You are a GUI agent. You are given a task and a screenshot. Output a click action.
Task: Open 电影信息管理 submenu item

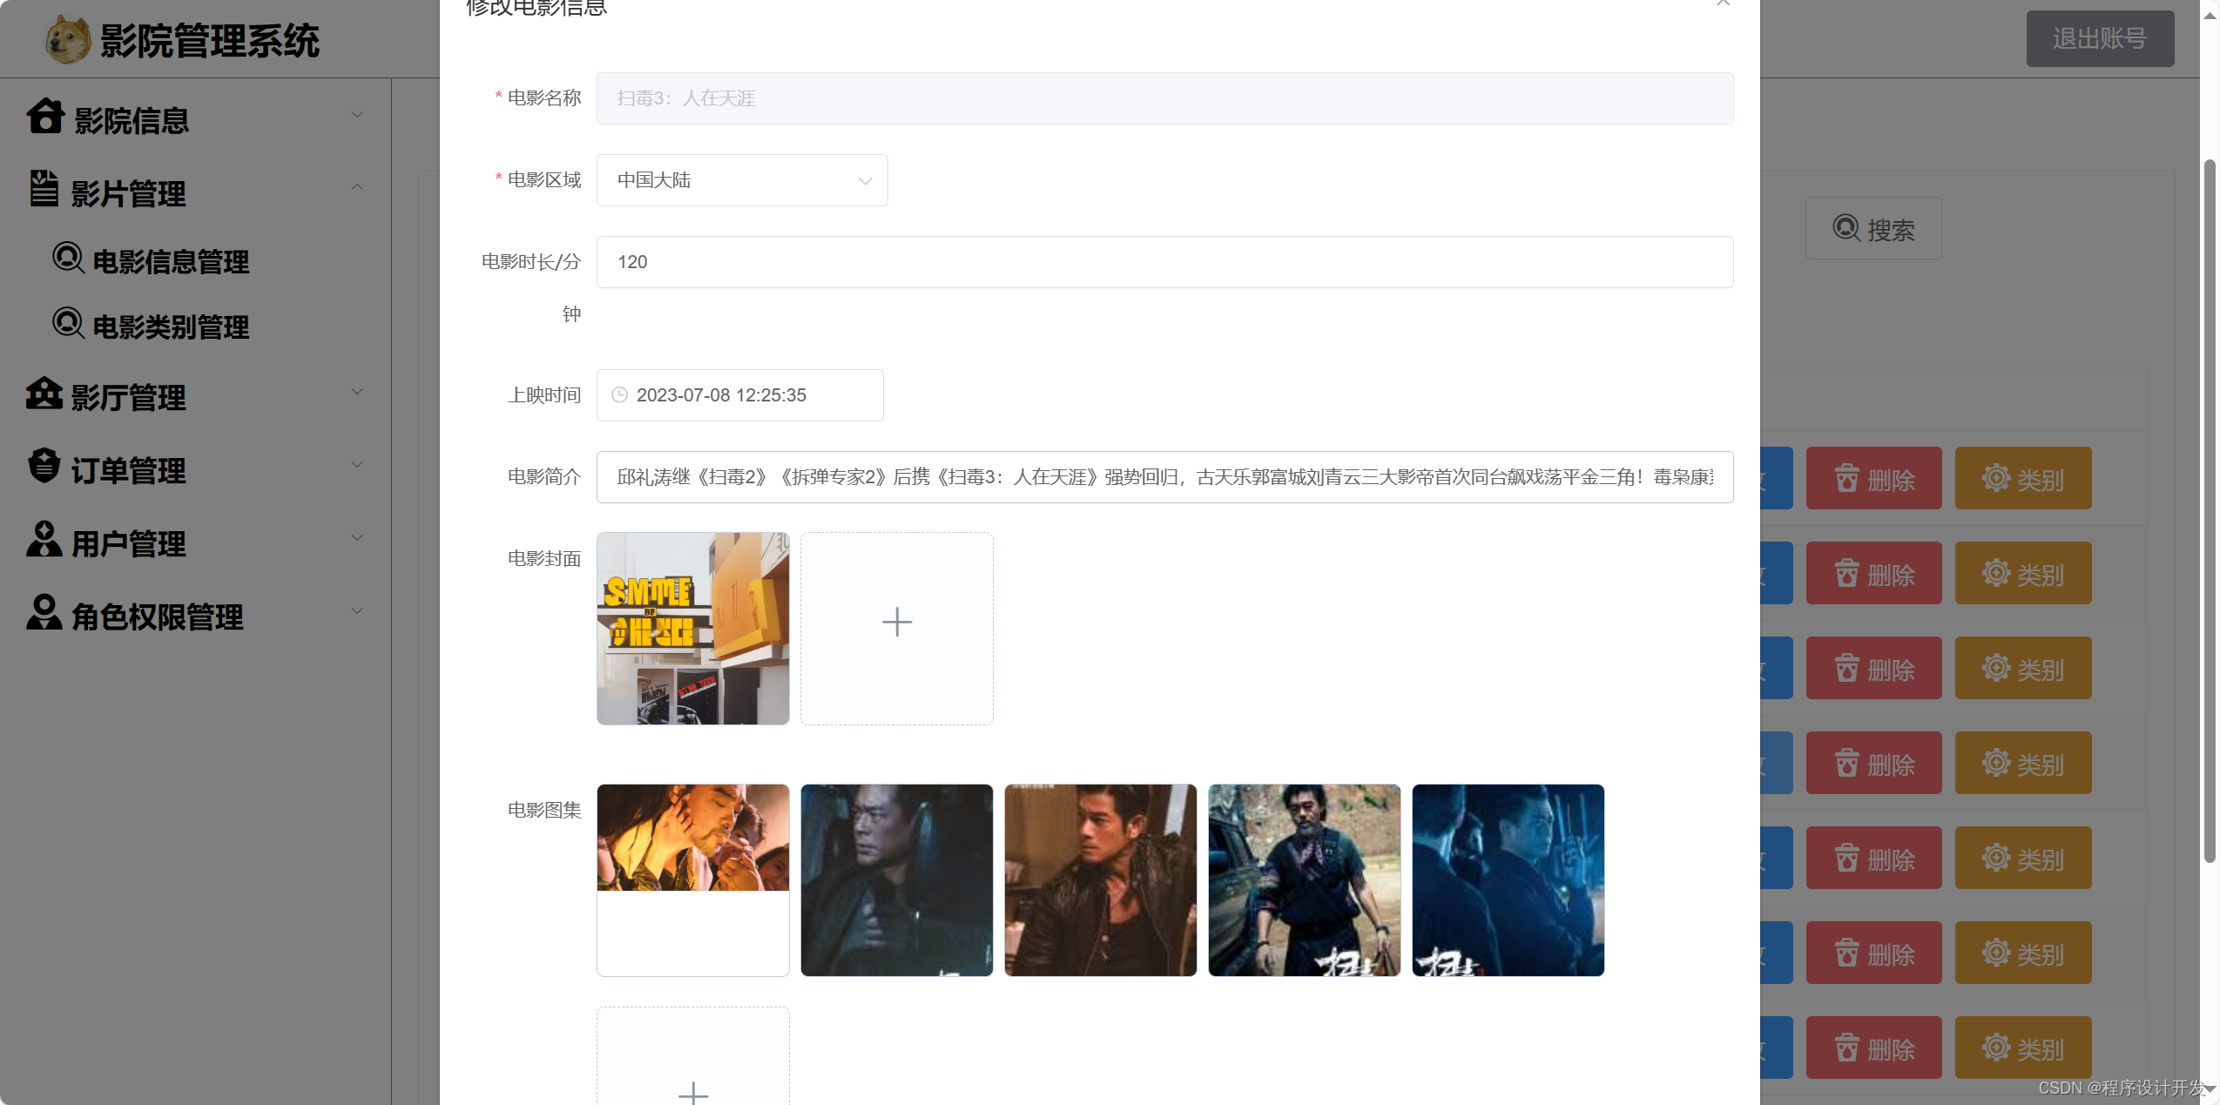(x=171, y=260)
